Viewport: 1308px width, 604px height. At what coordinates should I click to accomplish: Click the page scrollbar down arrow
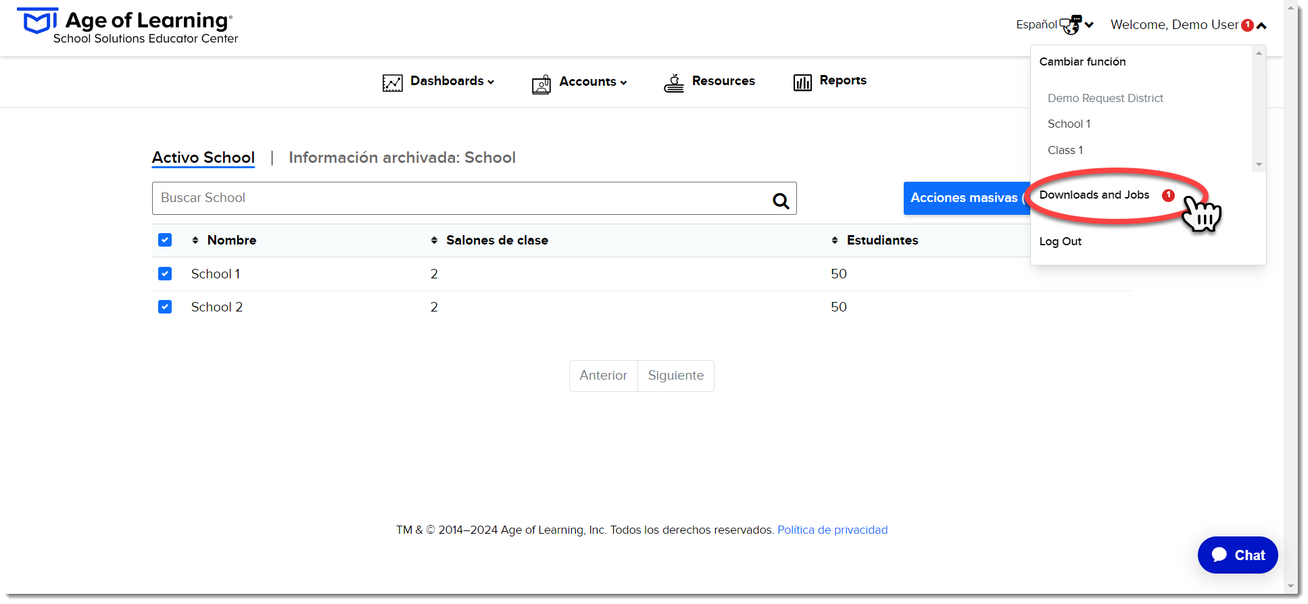[1292, 586]
